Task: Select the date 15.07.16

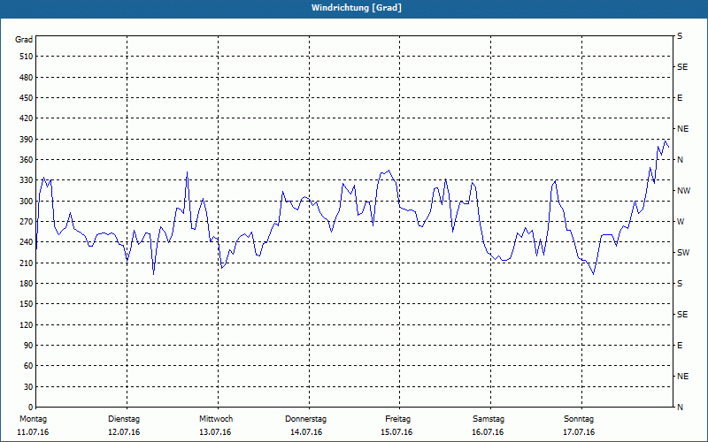Action: click(396, 432)
